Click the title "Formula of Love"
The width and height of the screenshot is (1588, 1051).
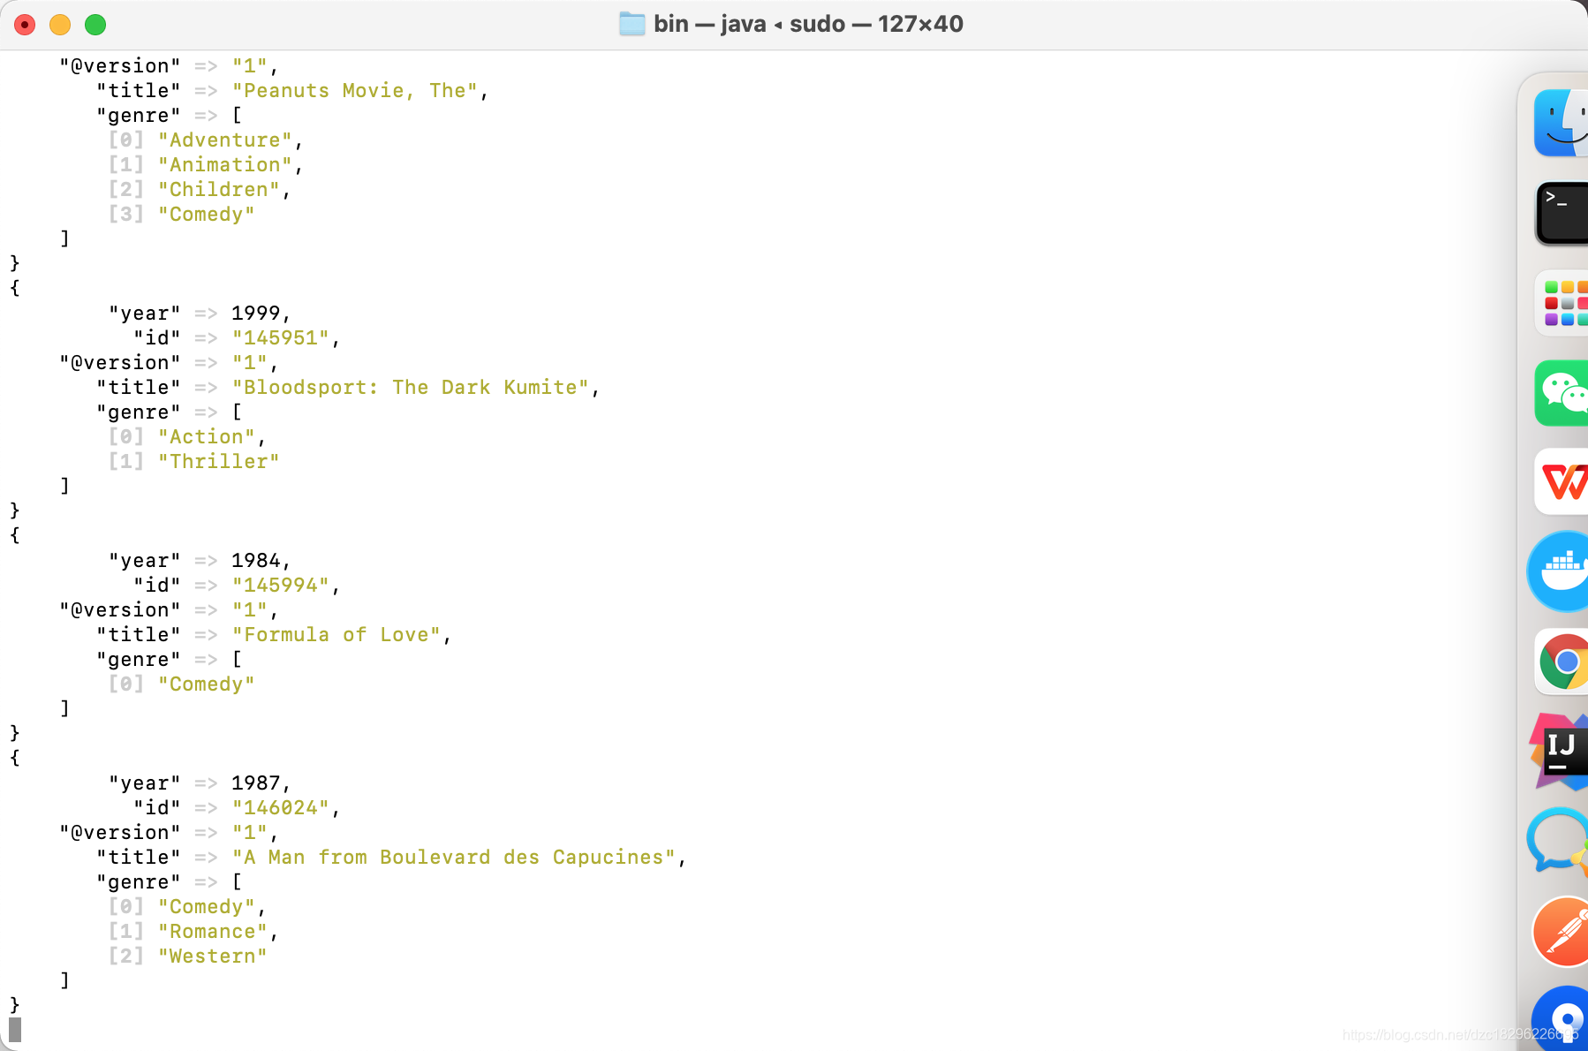click(337, 635)
